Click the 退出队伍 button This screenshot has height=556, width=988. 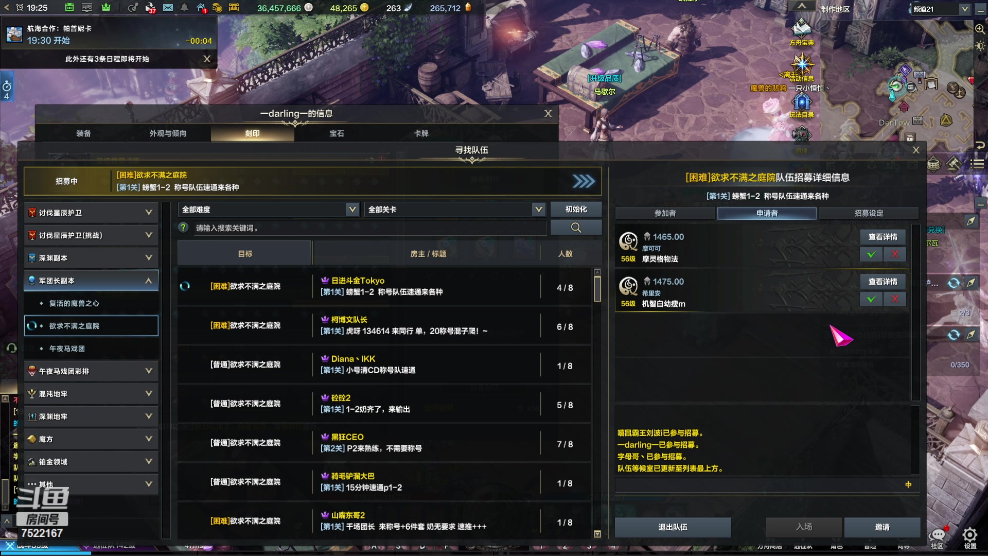(673, 527)
